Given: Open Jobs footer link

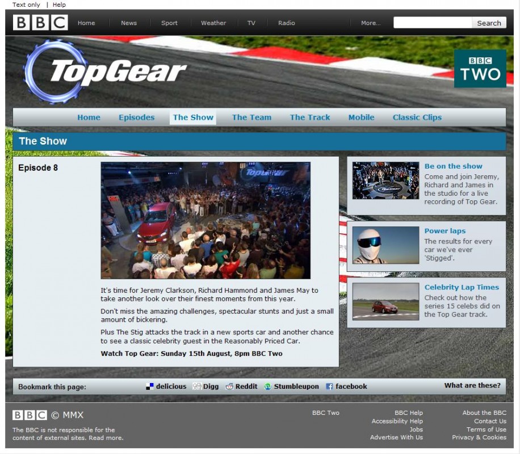Looking at the screenshot, I should click(416, 429).
